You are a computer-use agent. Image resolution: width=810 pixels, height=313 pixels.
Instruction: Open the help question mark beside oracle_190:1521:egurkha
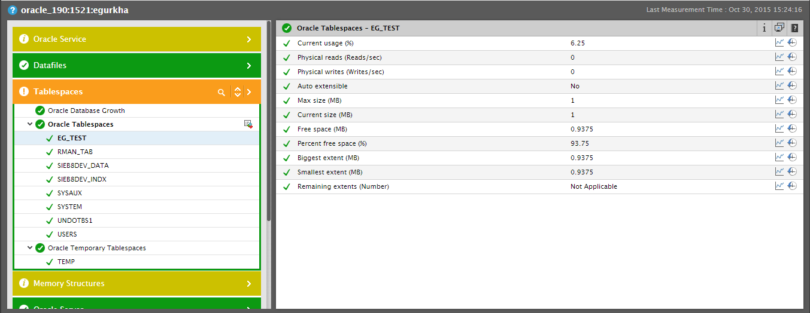(12, 10)
